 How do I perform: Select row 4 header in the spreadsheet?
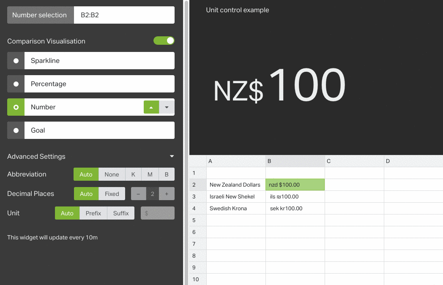pyautogui.click(x=198, y=209)
